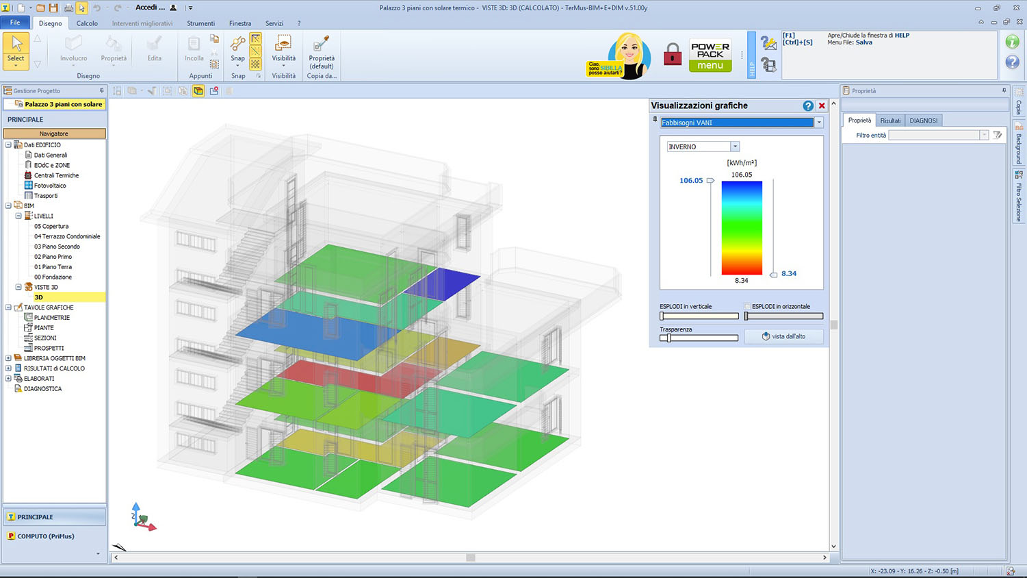The height and width of the screenshot is (578, 1027).
Task: Enable the ESPLODI in orizzontale checkbox
Action: [747, 307]
